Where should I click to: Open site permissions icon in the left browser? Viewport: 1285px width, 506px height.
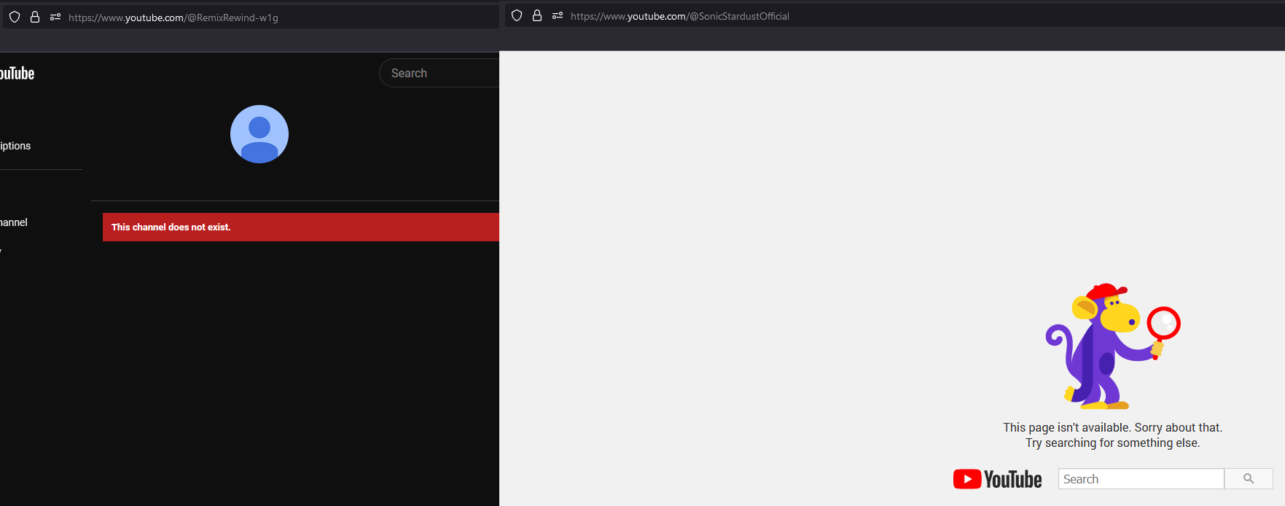point(55,17)
